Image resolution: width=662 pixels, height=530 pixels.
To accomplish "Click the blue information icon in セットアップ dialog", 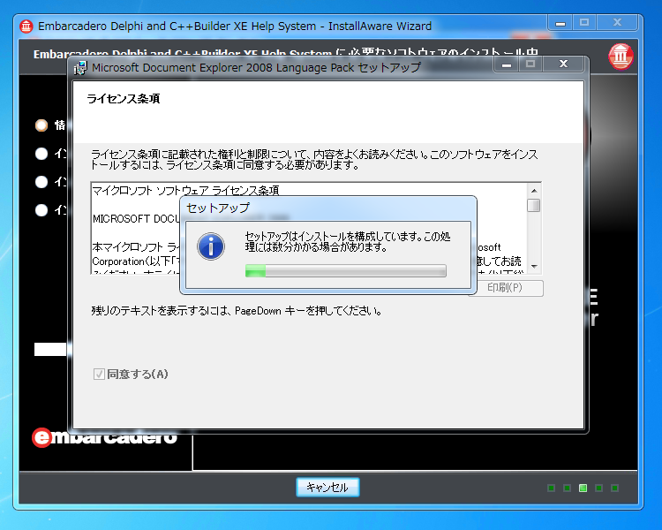I will pyautogui.click(x=211, y=246).
